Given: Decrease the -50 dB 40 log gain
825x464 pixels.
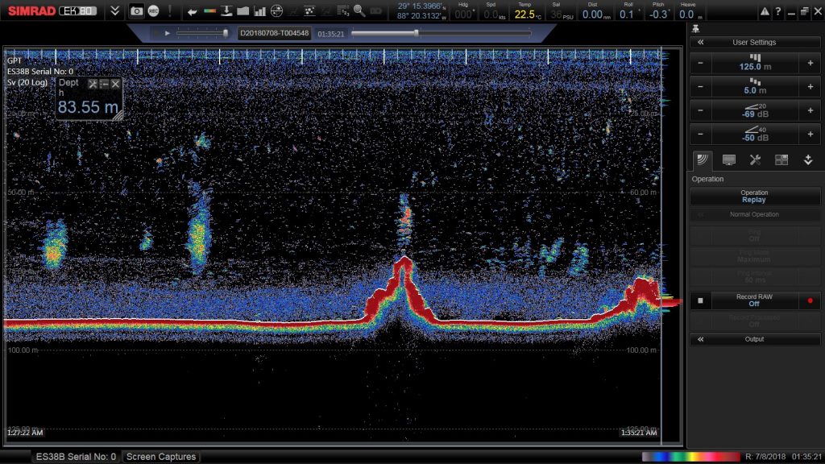Looking at the screenshot, I should click(x=700, y=135).
